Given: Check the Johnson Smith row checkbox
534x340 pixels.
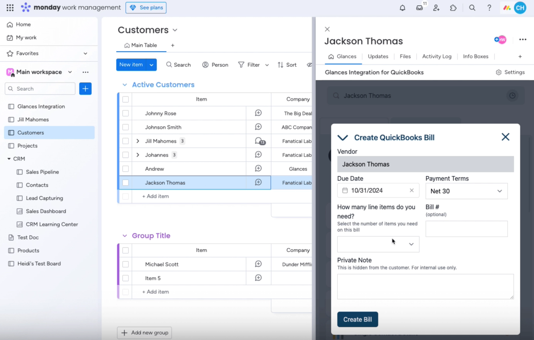Looking at the screenshot, I should pyautogui.click(x=125, y=127).
